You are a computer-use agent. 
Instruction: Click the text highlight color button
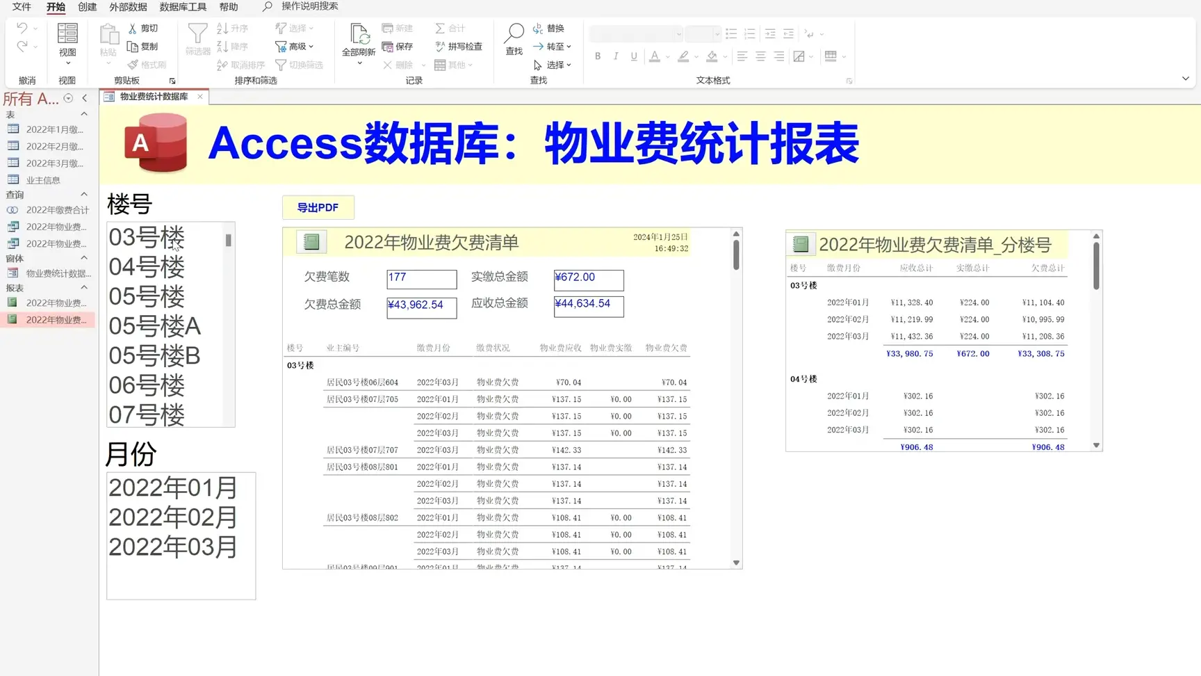(x=683, y=56)
